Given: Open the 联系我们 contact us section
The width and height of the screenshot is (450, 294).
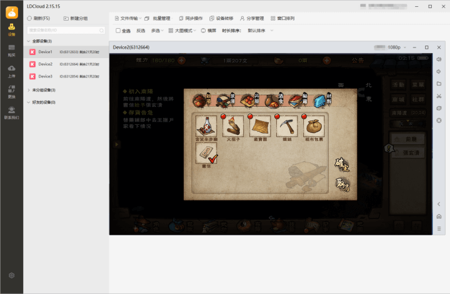Looking at the screenshot, I should (x=11, y=113).
